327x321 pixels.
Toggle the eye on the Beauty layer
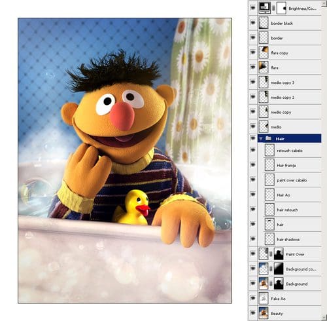click(253, 313)
